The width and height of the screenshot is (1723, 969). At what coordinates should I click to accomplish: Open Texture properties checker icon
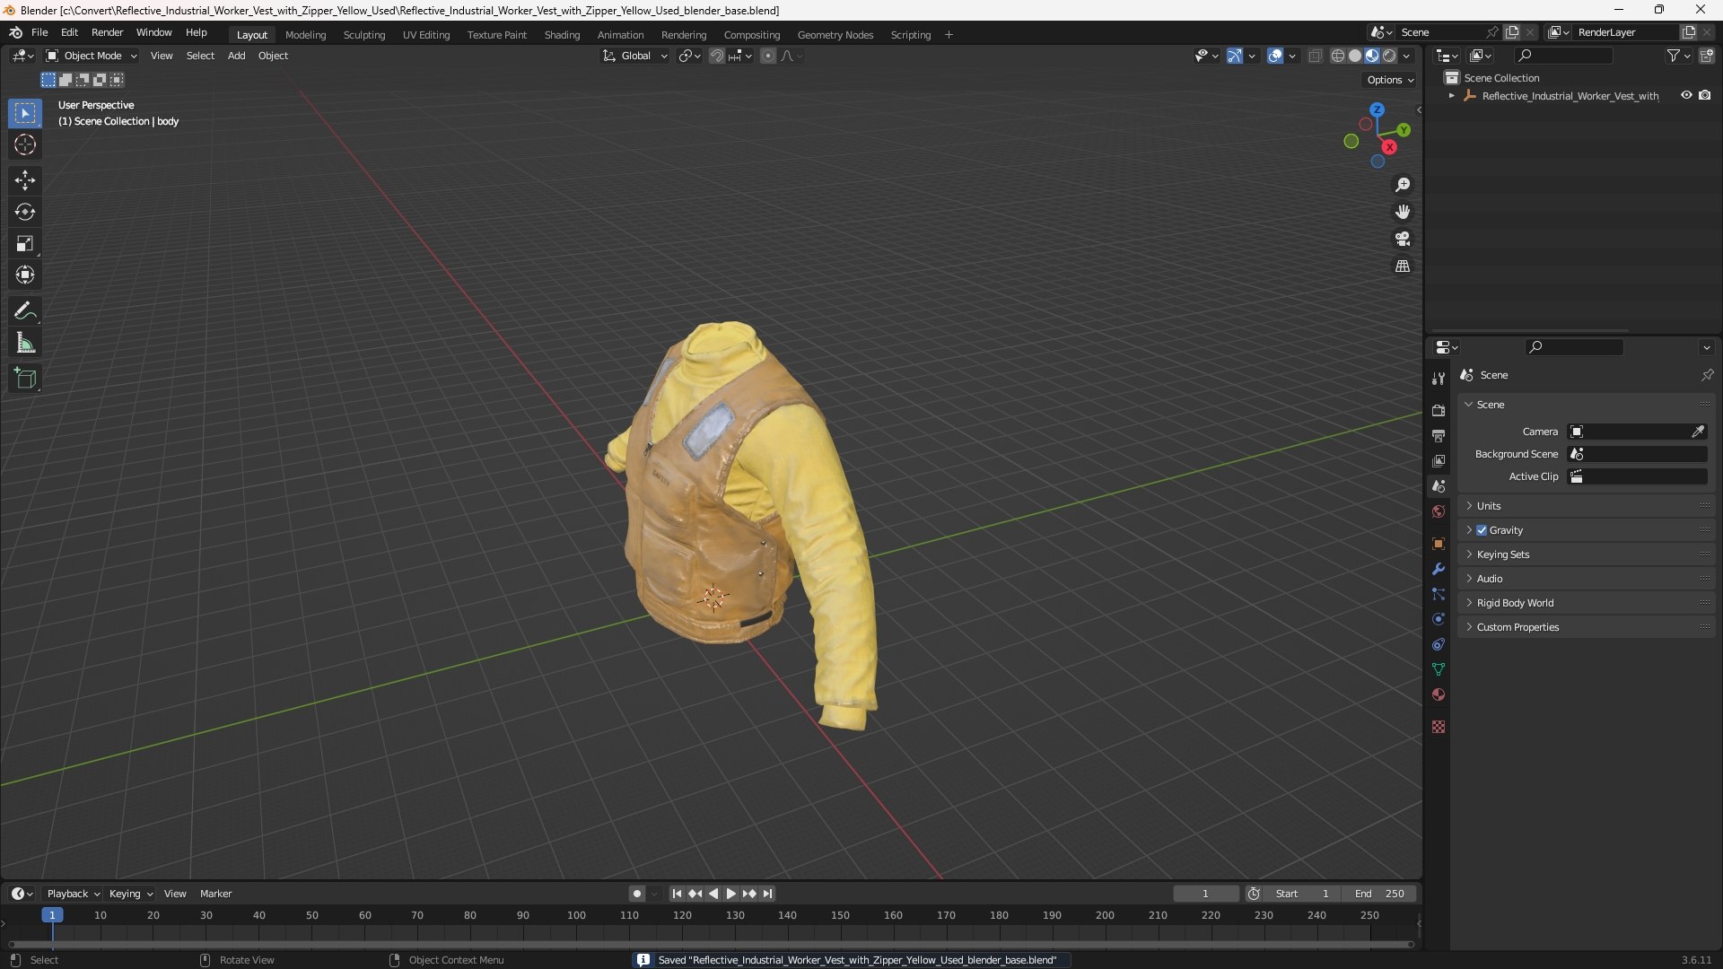pyautogui.click(x=1439, y=727)
